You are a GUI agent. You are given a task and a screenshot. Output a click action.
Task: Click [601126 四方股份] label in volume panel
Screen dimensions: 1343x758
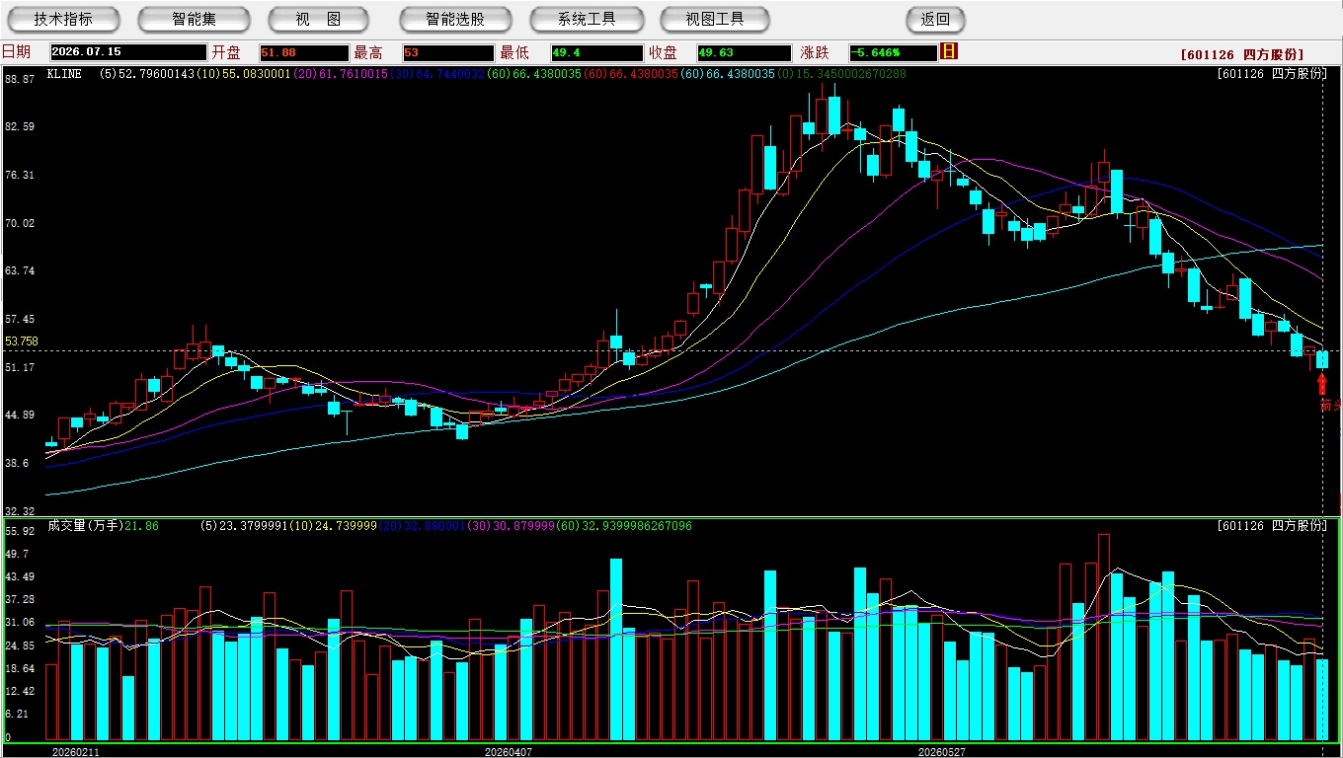tap(1272, 526)
